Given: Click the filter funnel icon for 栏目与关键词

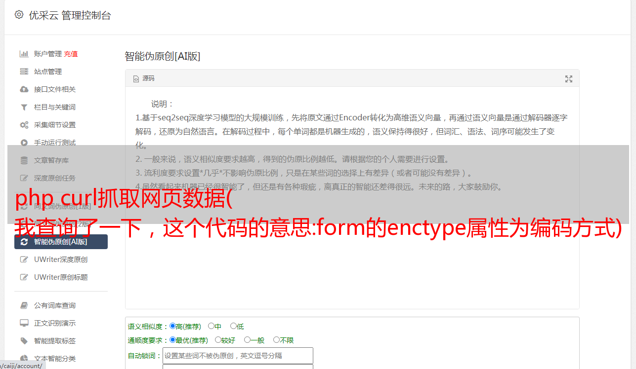Looking at the screenshot, I should coord(24,107).
